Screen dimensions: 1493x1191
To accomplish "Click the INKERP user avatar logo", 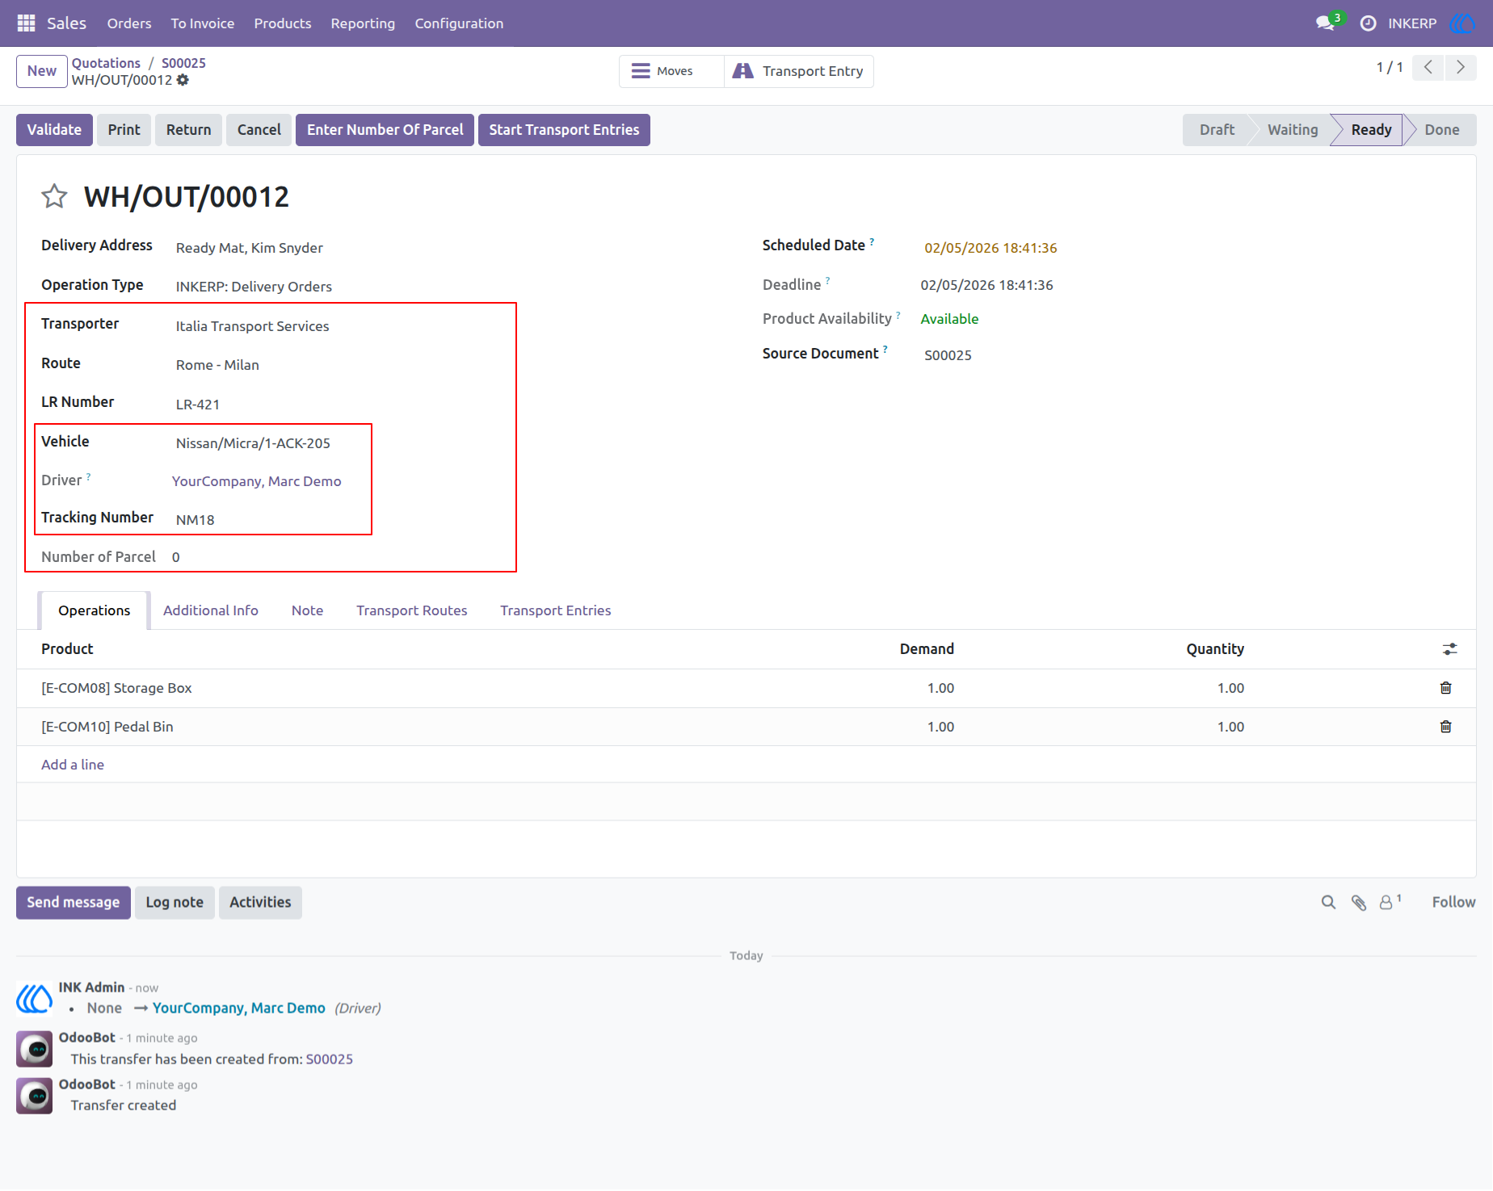I will (1463, 23).
